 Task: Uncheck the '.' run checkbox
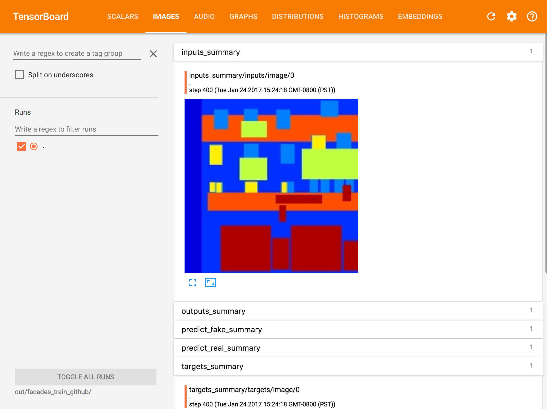[x=21, y=146]
